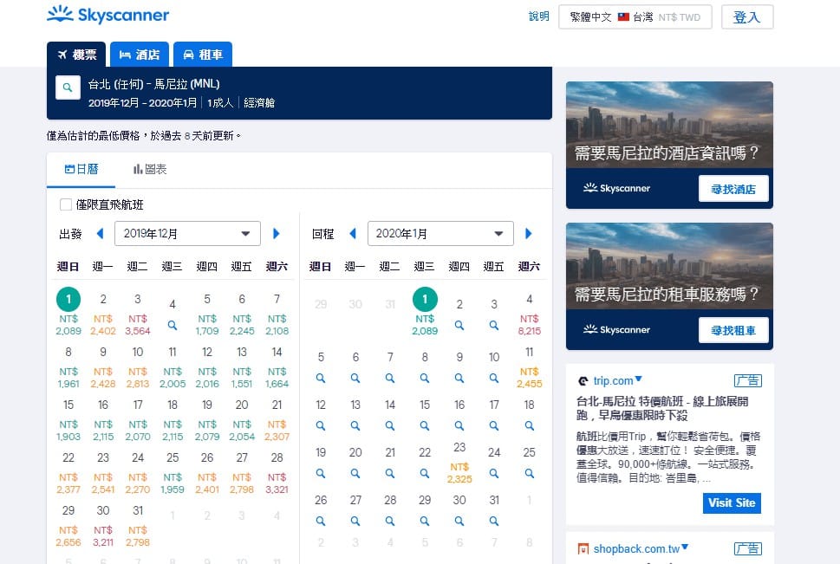Click the Skyscanner logo
The width and height of the screenshot is (840, 564).
point(108,15)
